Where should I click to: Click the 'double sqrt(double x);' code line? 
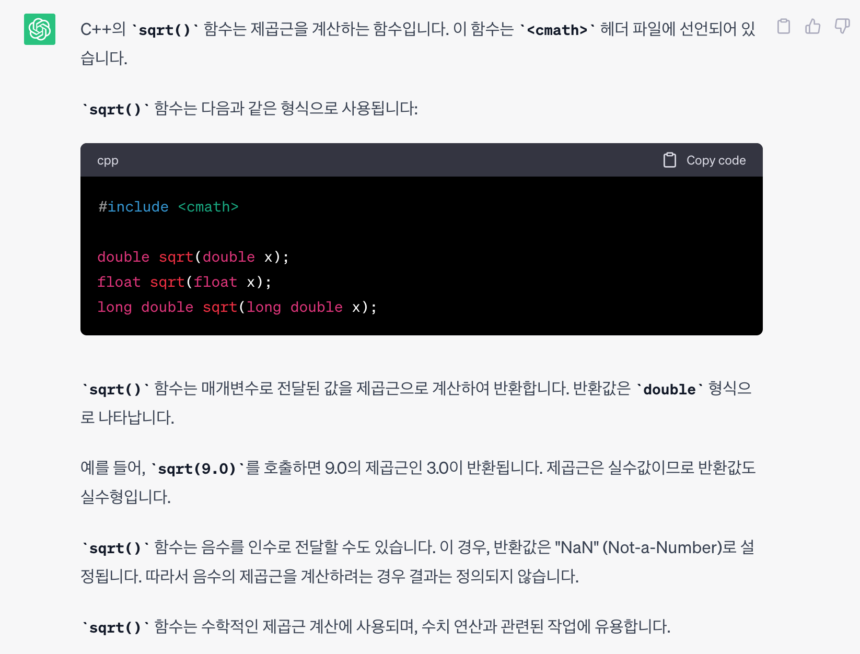[193, 257]
